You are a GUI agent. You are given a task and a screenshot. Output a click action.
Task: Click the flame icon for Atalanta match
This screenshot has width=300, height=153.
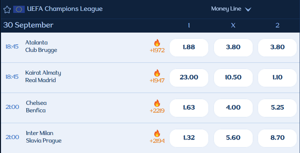pyautogui.click(x=157, y=43)
